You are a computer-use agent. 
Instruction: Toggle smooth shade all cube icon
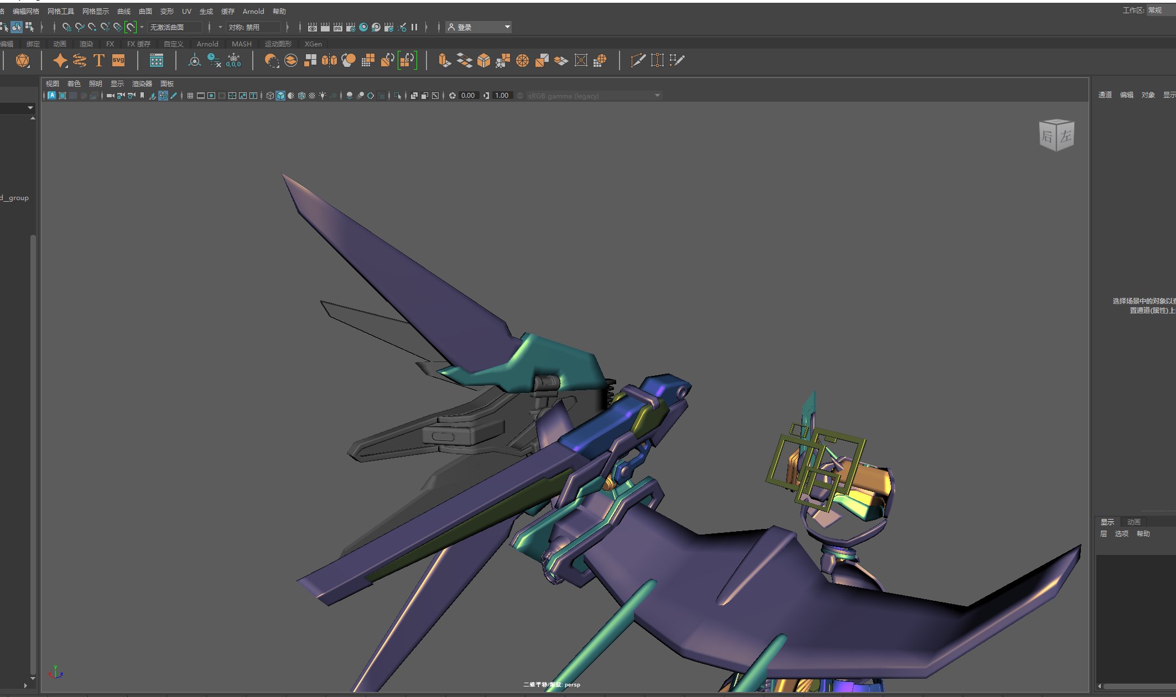pos(280,96)
